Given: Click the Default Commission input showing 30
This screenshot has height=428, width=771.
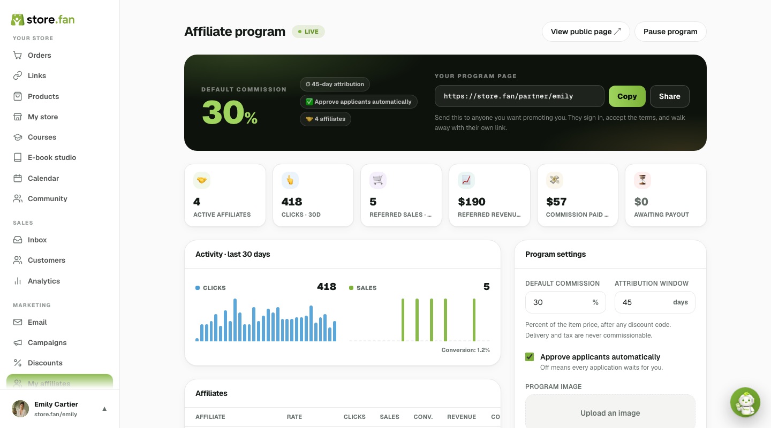Looking at the screenshot, I should (565, 302).
